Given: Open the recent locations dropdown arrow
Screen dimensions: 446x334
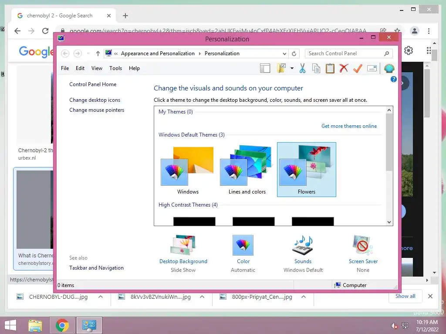Looking at the screenshot, I should pos(88,53).
